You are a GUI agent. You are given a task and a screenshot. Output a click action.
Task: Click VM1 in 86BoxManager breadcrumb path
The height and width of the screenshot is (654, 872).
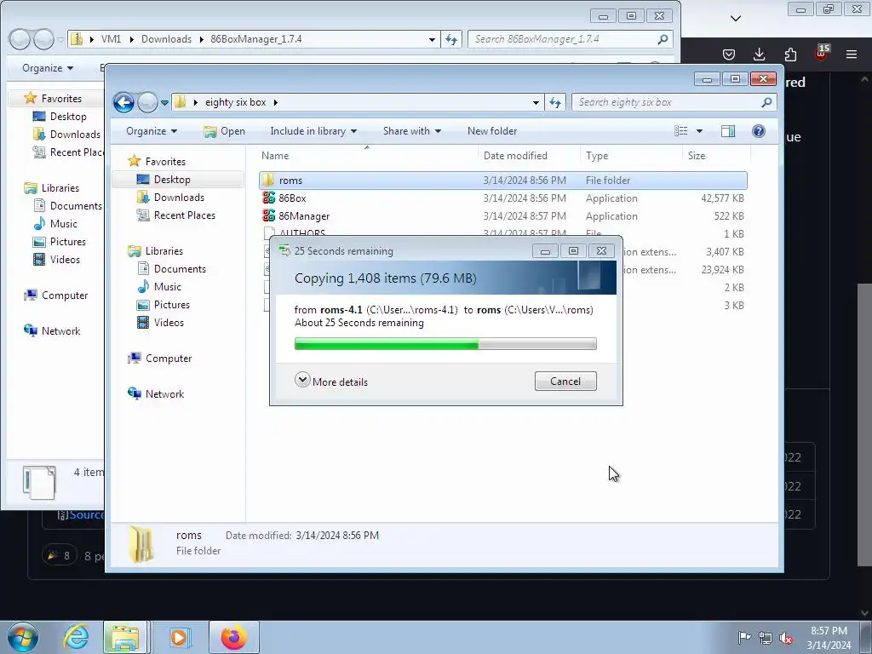tap(111, 39)
